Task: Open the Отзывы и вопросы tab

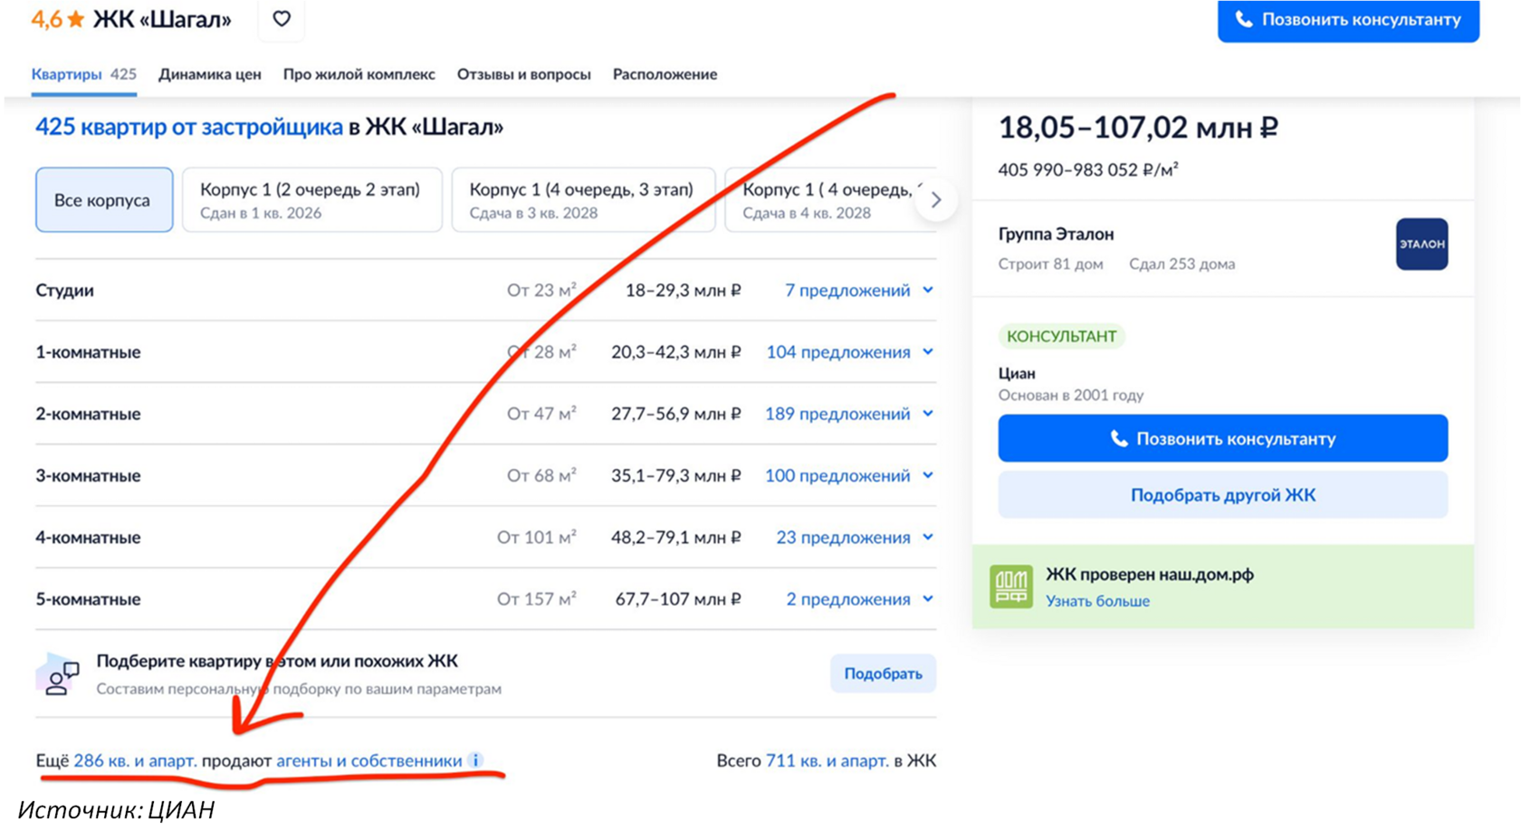Action: coord(523,74)
